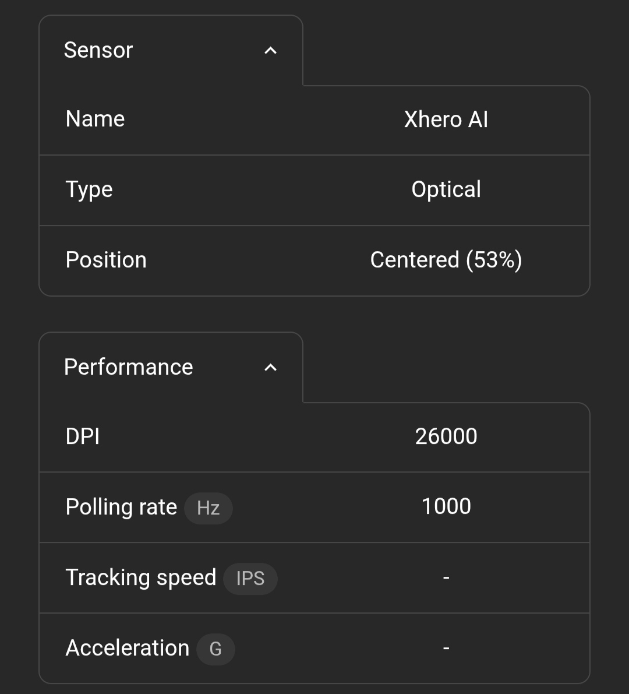Click the G unit badge
629x694 pixels.
(215, 649)
